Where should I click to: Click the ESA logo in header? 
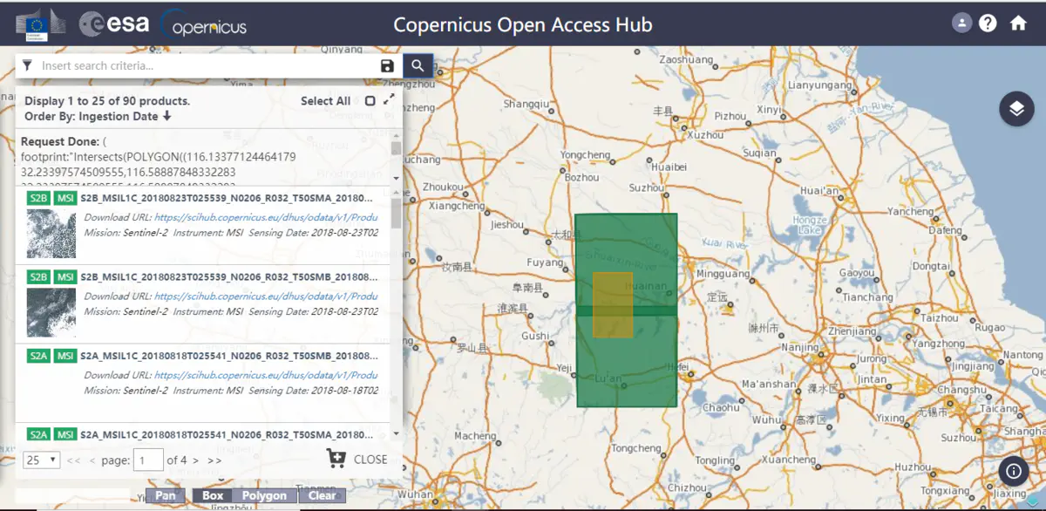[x=113, y=24]
